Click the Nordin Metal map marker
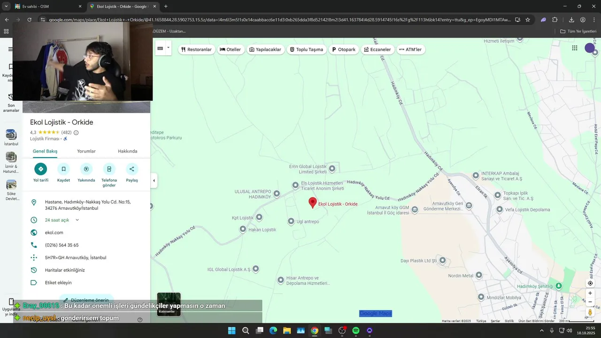Image resolution: width=601 pixels, height=338 pixels. [x=479, y=275]
